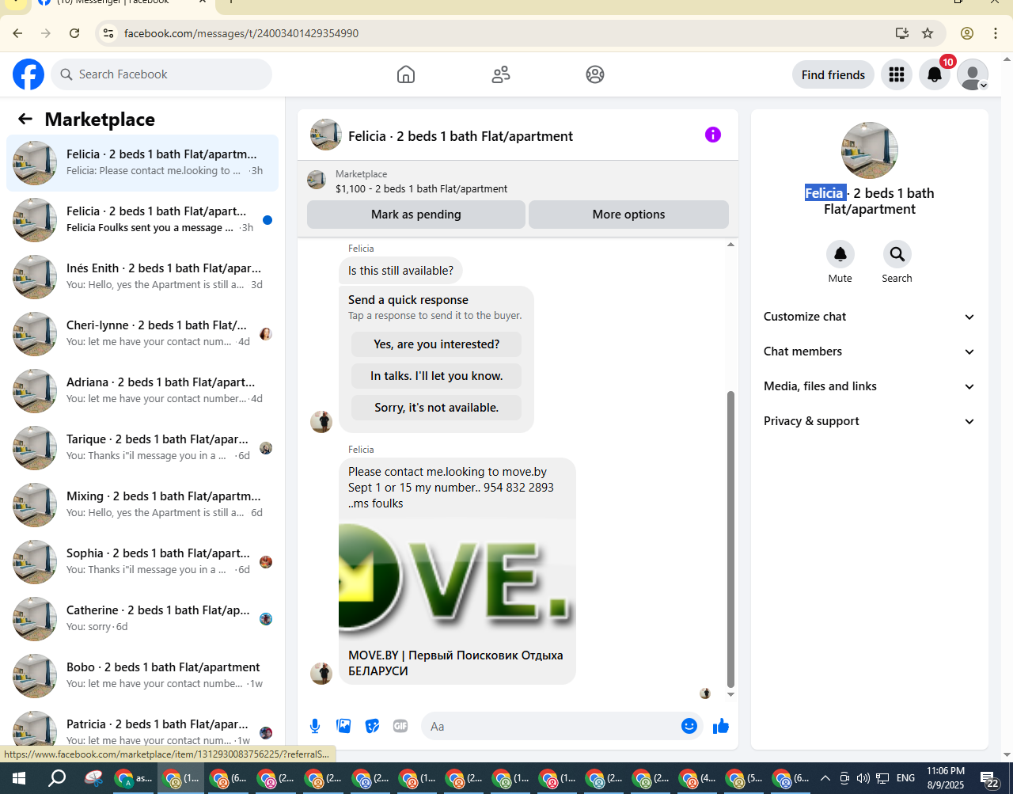Go back using the Marketplace arrow
The image size is (1013, 794).
[x=25, y=119]
